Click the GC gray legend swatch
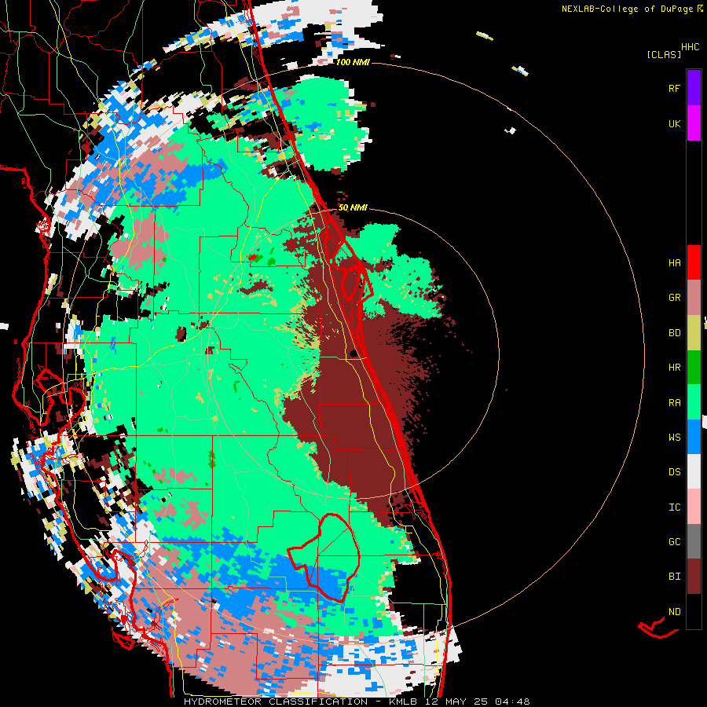Screen dimensions: 707x707 coord(694,541)
